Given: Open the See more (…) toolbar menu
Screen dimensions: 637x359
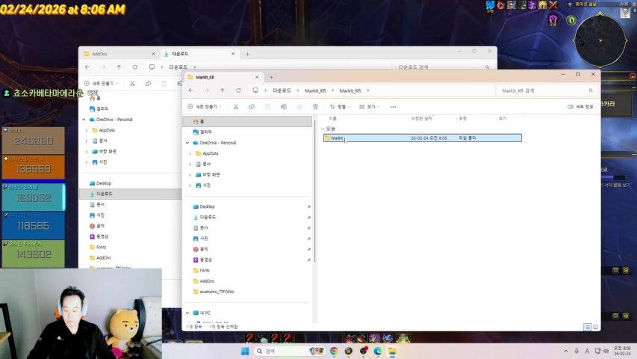Looking at the screenshot, I should (393, 107).
